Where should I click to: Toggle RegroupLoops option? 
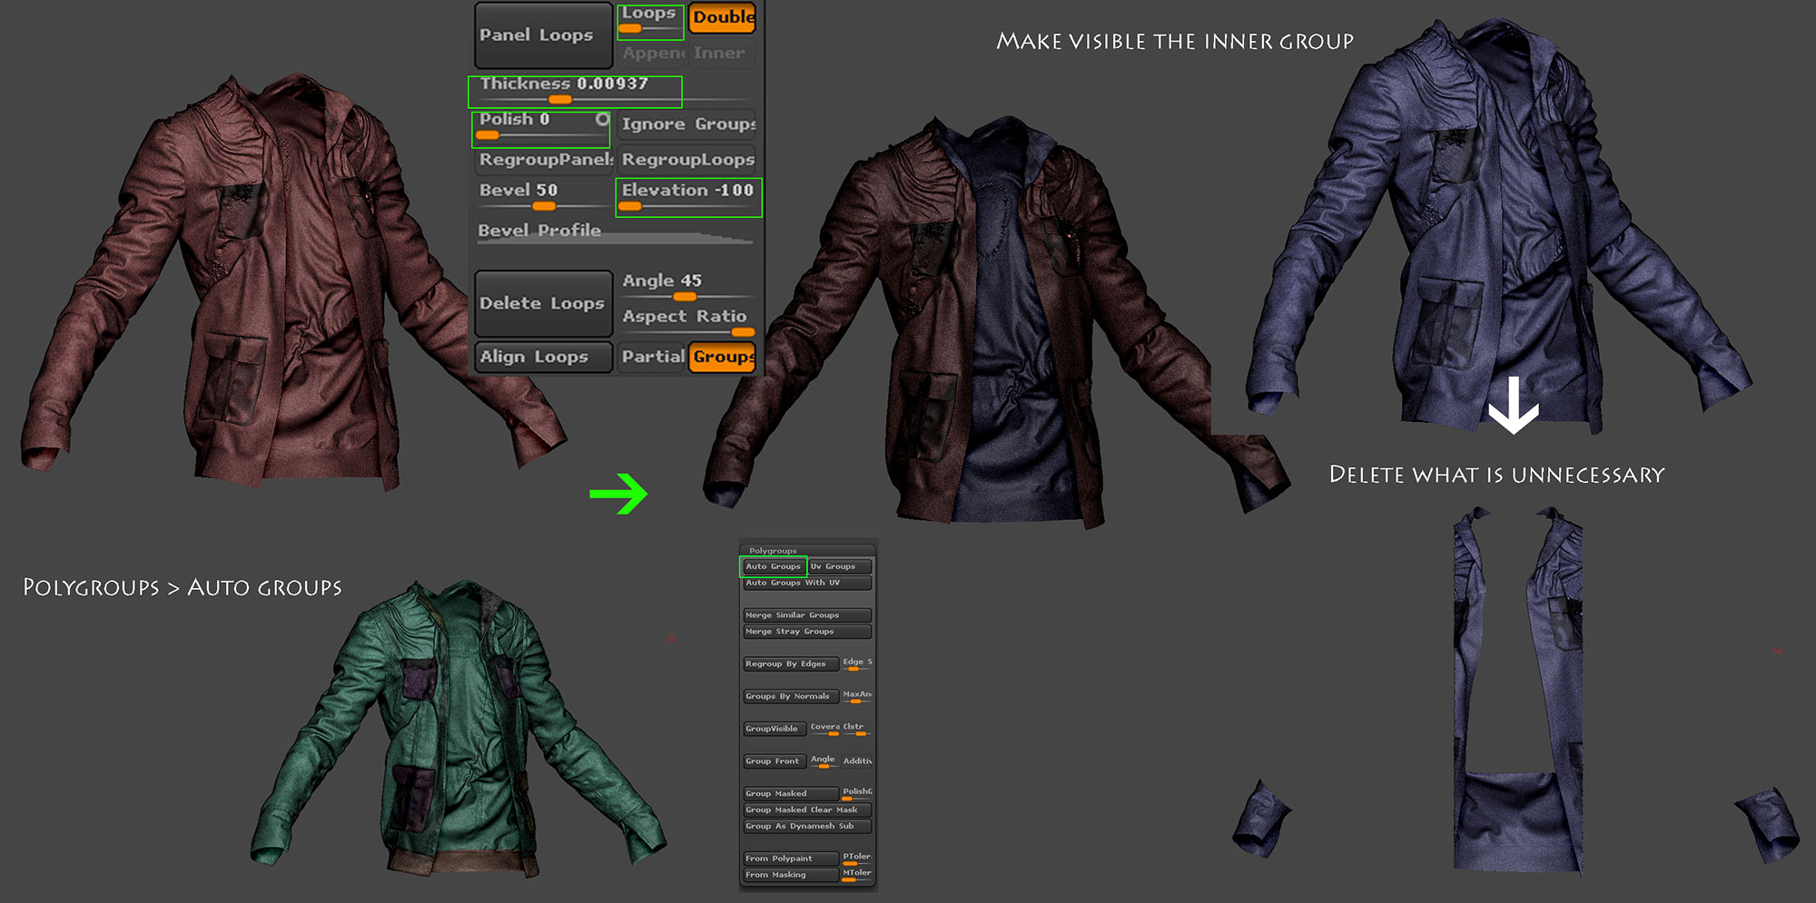tap(687, 160)
